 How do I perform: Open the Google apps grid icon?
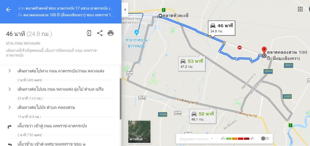click(300, 9)
